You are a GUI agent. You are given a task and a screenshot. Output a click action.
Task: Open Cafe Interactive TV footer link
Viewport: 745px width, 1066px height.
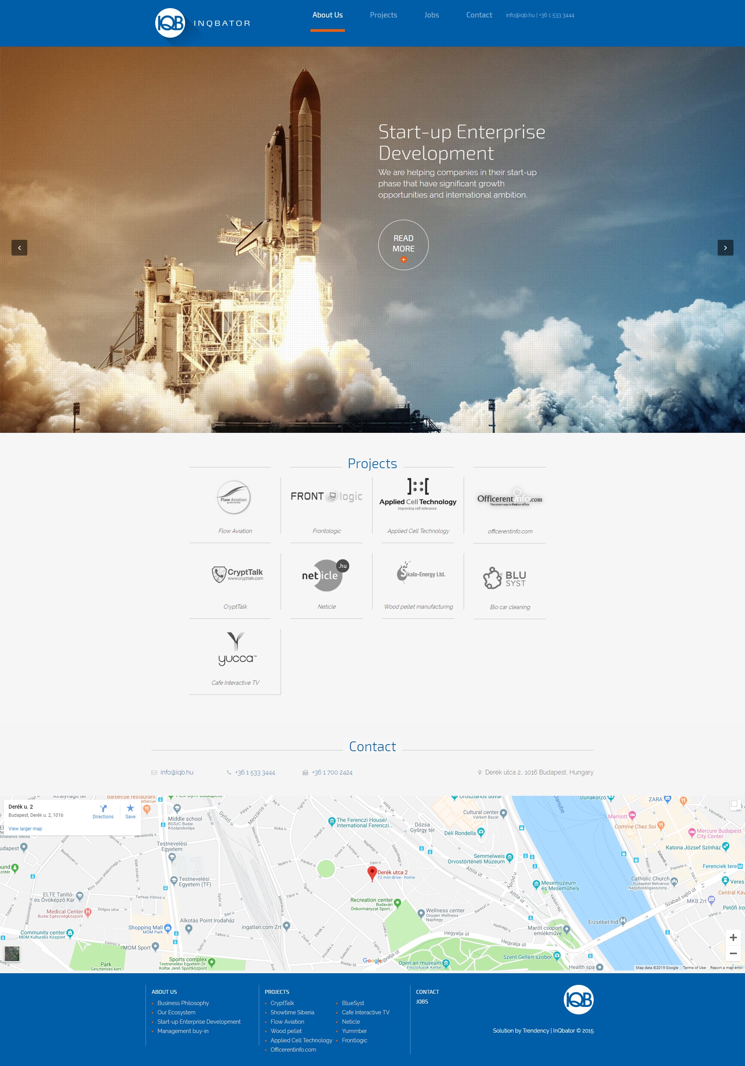[366, 1012]
